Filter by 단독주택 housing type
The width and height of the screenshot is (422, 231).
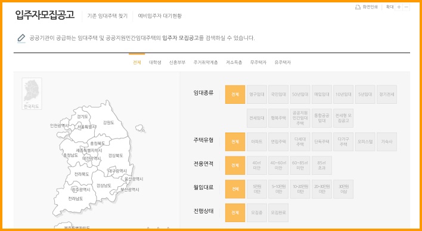322,142
